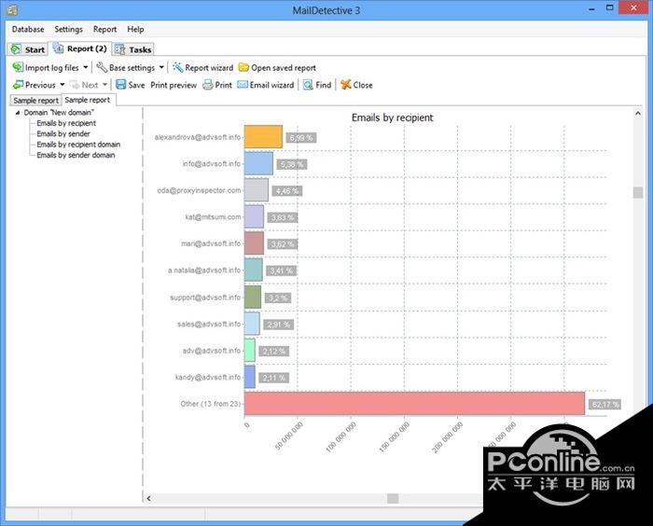Click the Find magnifier icon
653x526 pixels.
[x=308, y=85]
